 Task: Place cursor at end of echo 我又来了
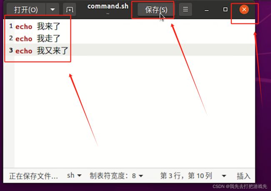click(69, 51)
